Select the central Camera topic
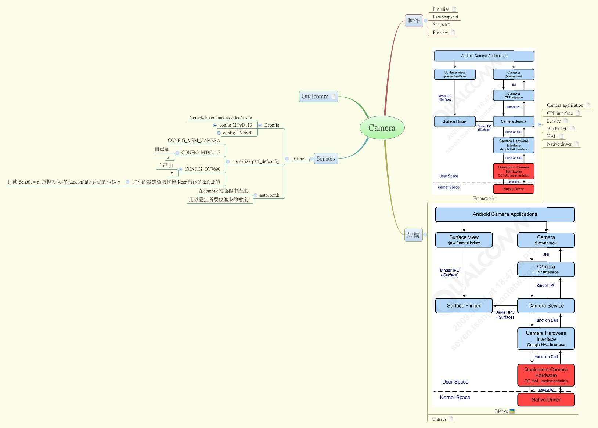 382,128
